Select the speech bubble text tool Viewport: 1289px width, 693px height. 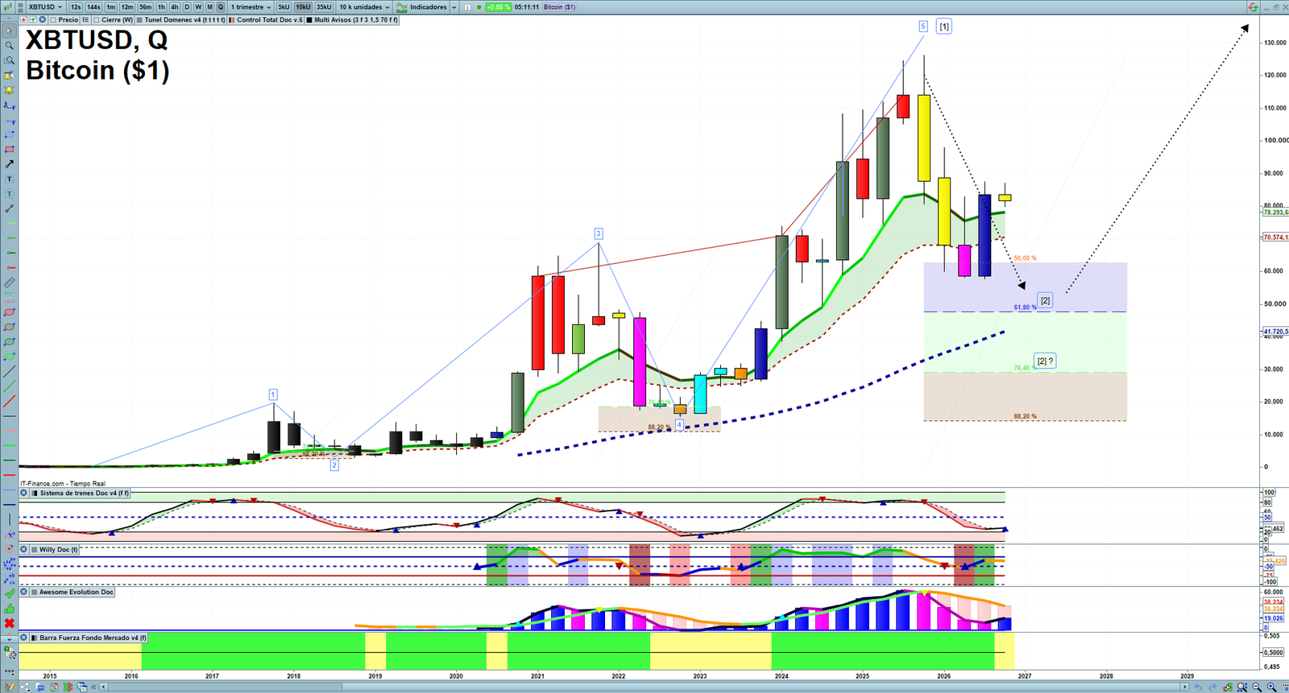tap(10, 194)
